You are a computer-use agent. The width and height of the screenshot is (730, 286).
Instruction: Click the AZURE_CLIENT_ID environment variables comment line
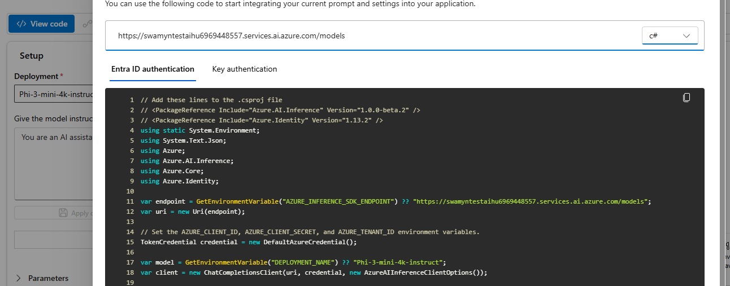pos(310,232)
